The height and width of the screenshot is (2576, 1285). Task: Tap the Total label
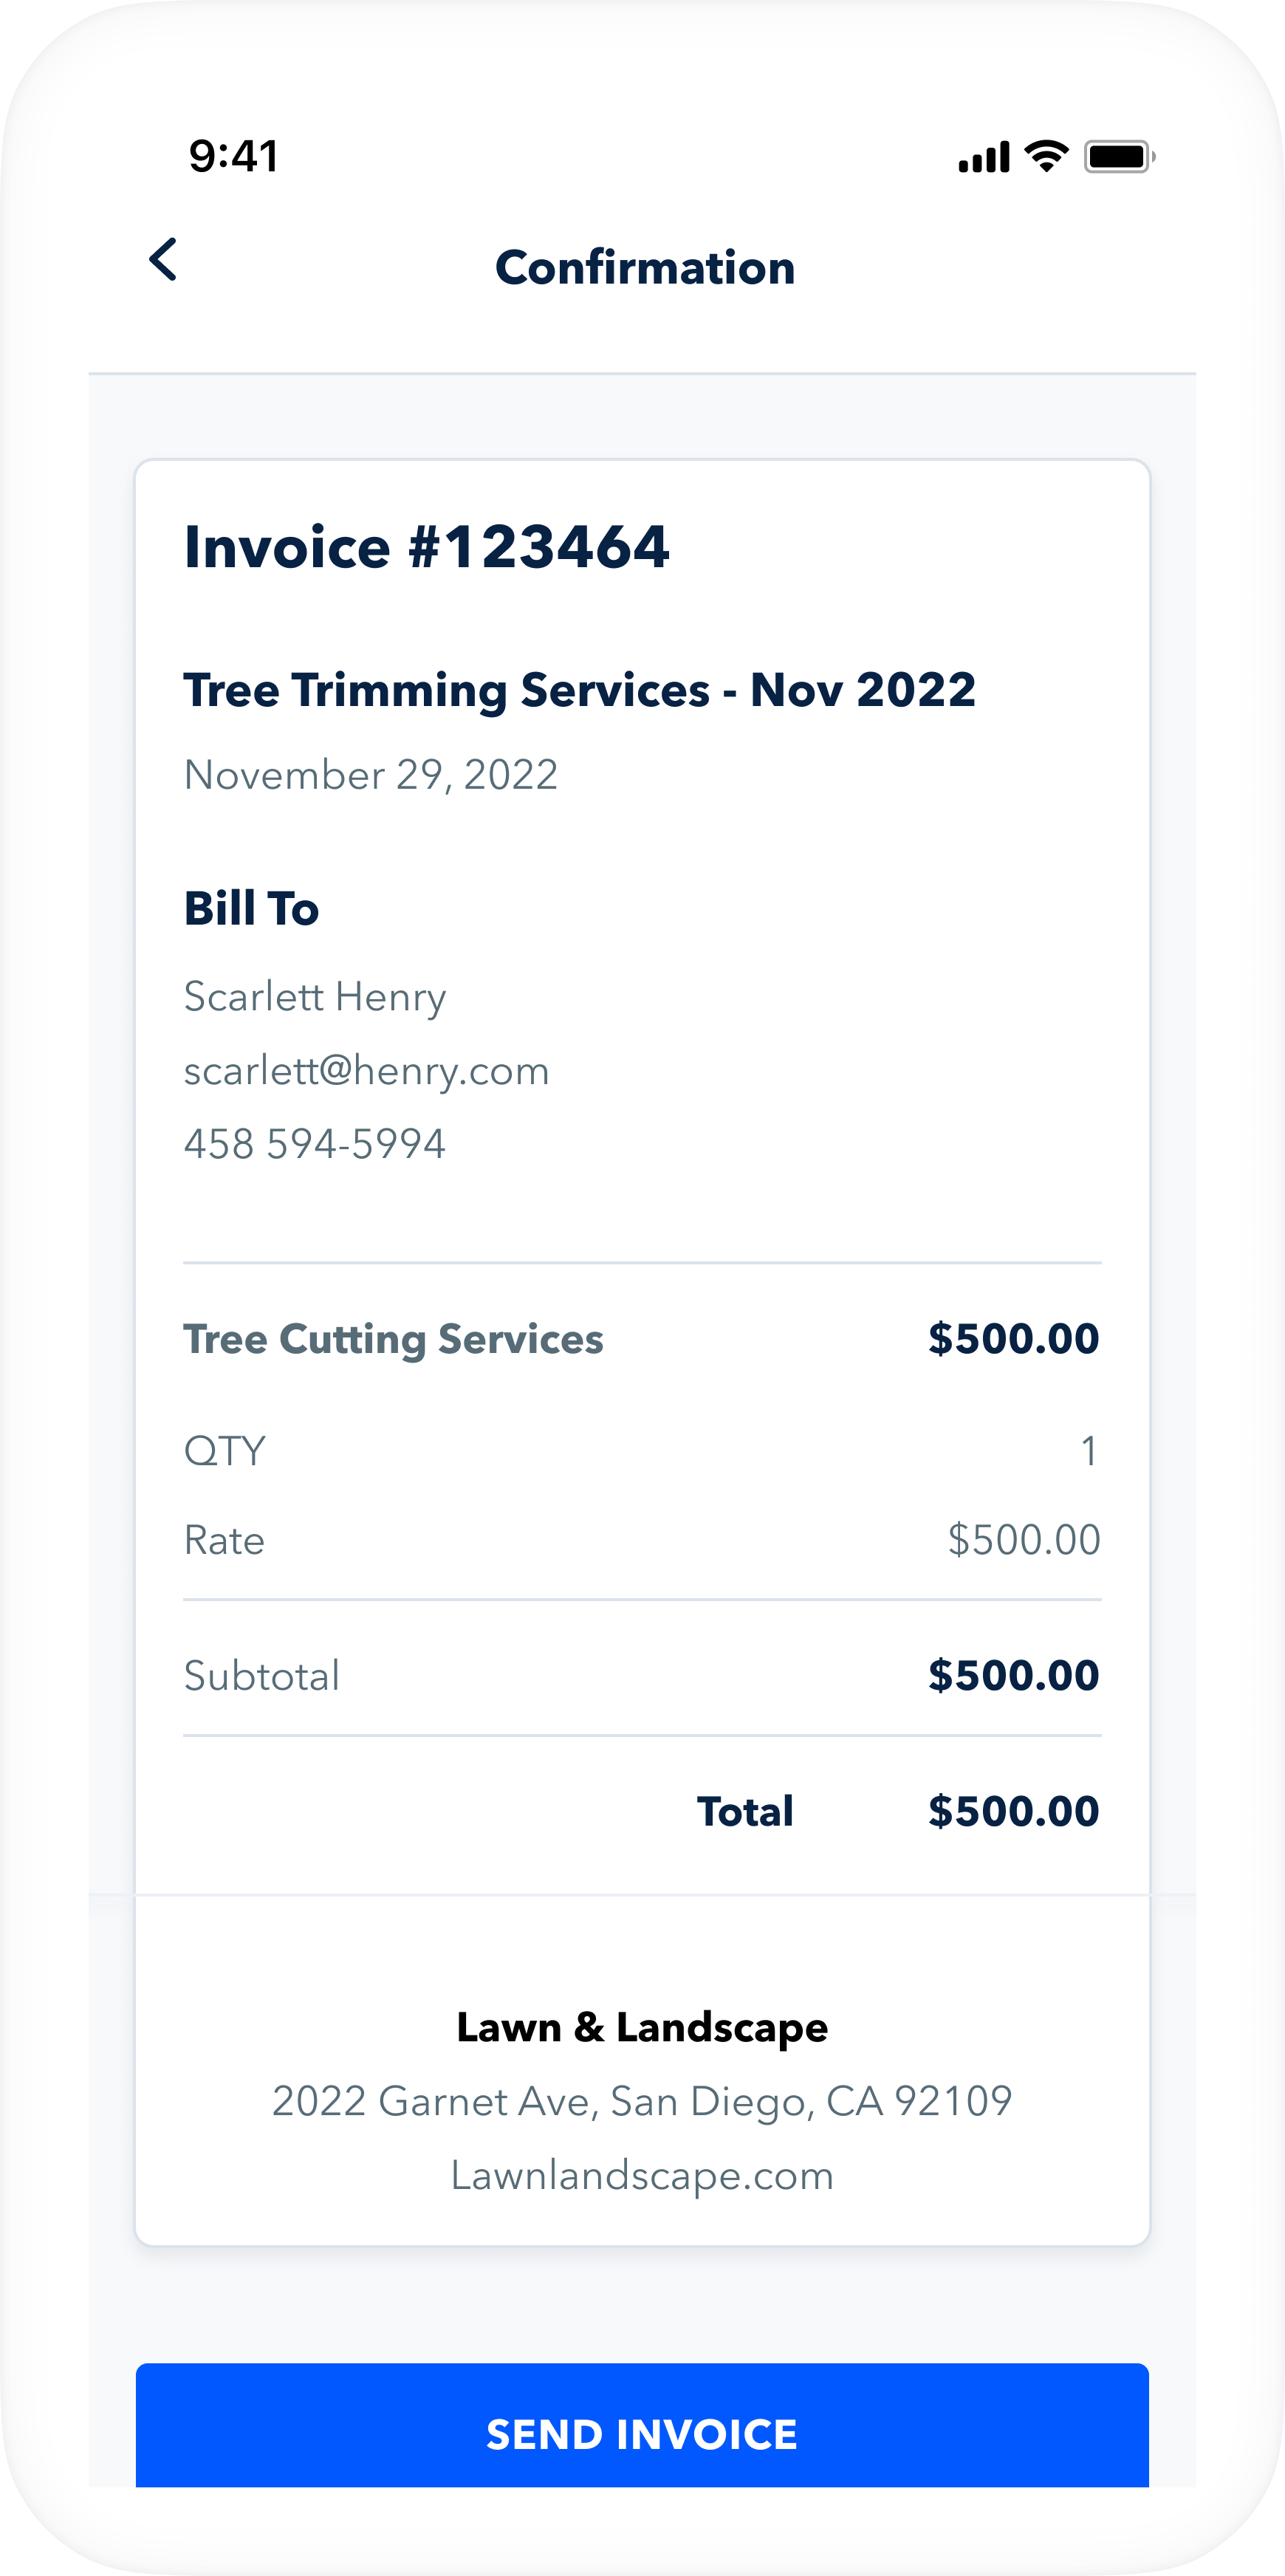pyautogui.click(x=745, y=1811)
